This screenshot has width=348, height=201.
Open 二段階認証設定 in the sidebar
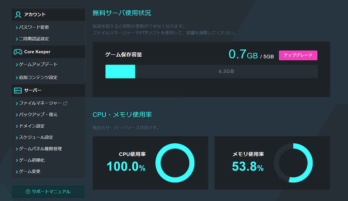[34, 39]
